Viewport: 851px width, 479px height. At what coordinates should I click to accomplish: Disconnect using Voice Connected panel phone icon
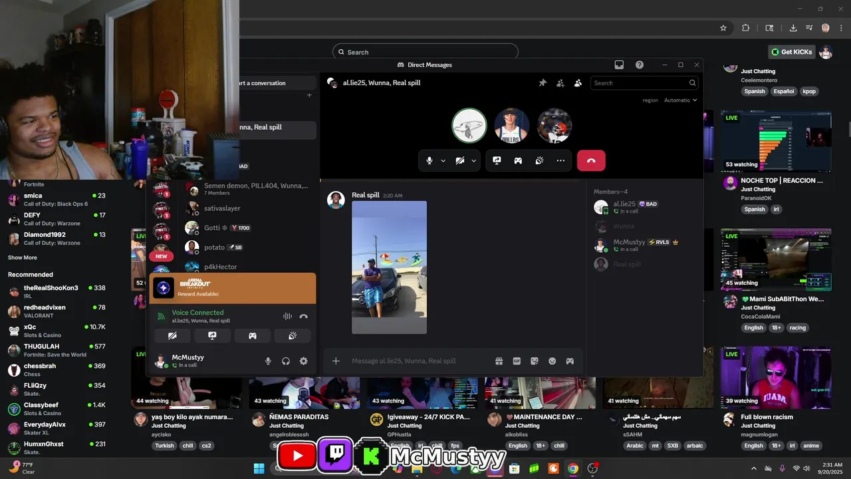click(304, 317)
